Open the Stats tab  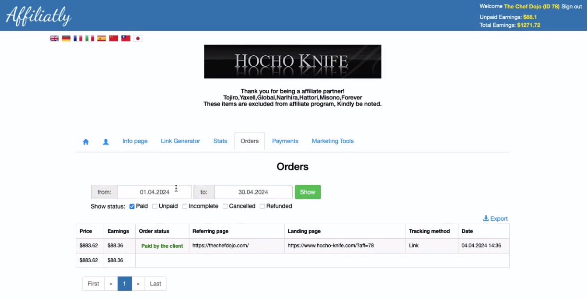point(220,141)
